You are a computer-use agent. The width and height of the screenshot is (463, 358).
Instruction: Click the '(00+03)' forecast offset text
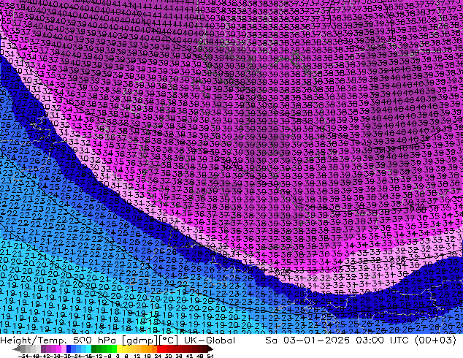coord(435,340)
